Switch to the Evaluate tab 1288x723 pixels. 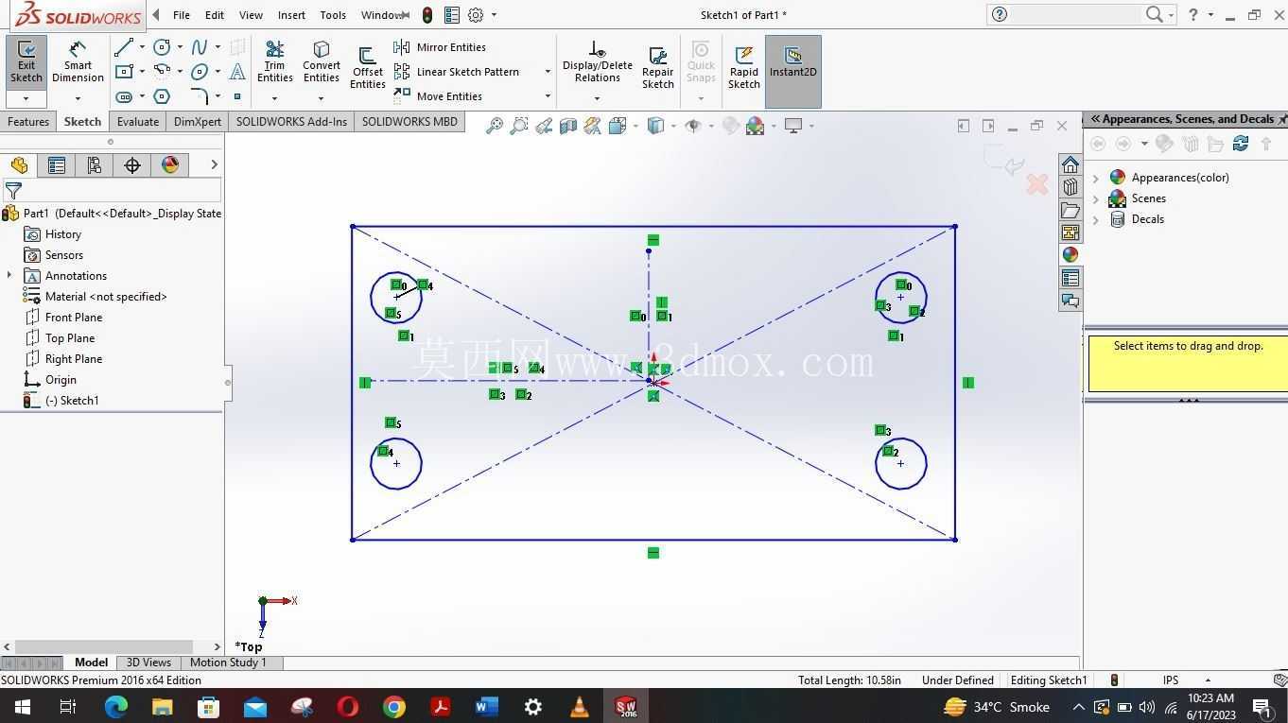(x=138, y=122)
